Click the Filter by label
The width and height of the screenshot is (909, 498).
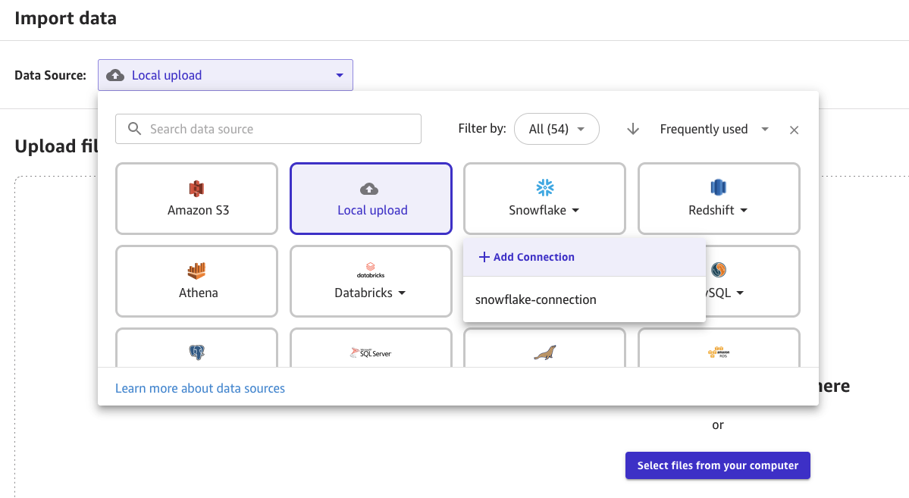pos(481,129)
